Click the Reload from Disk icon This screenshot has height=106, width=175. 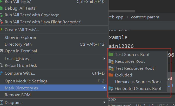(x=1, y=66)
